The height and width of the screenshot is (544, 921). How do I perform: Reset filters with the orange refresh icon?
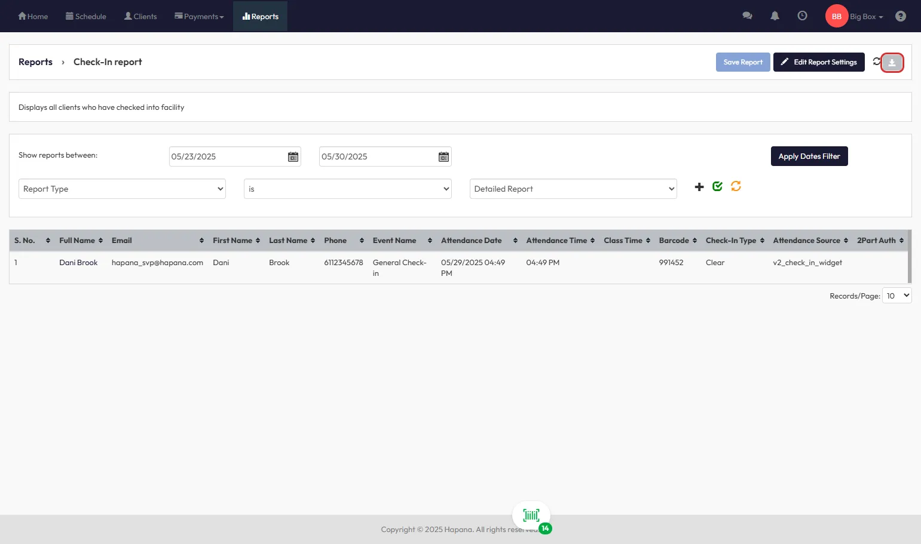(x=736, y=186)
